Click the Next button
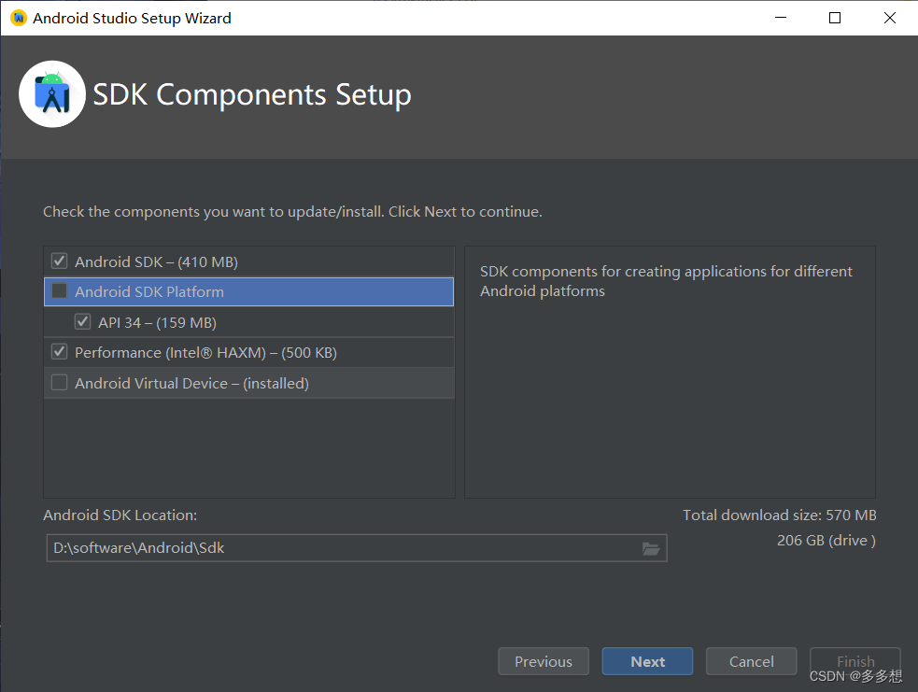The width and height of the screenshot is (918, 692). pyautogui.click(x=647, y=661)
